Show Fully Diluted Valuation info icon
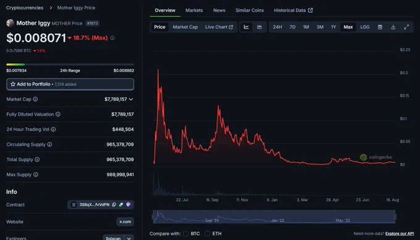This screenshot has width=420, height=240. 58,114
